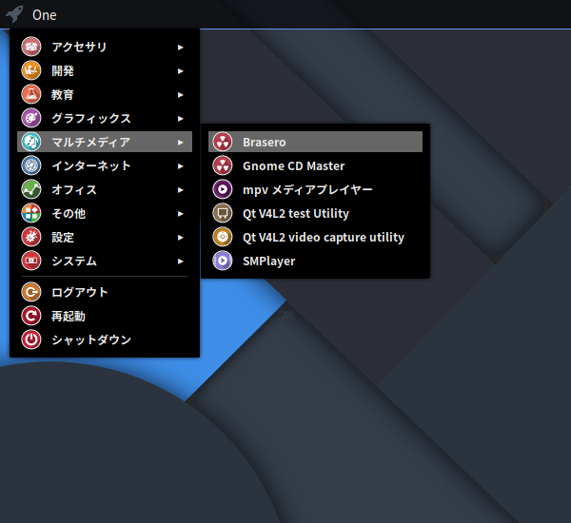The height and width of the screenshot is (523, 571).
Task: Open the 設定 menu category
Action: coord(105,237)
